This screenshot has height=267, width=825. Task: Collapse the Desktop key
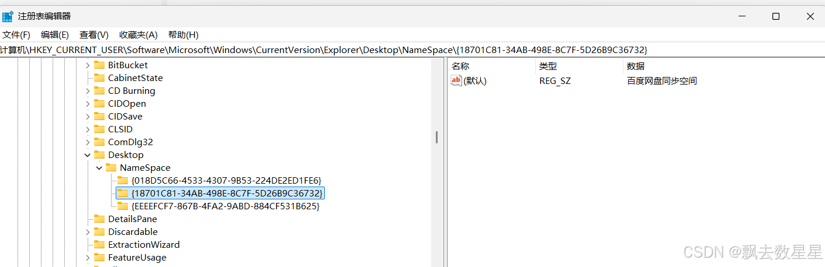pyautogui.click(x=88, y=155)
